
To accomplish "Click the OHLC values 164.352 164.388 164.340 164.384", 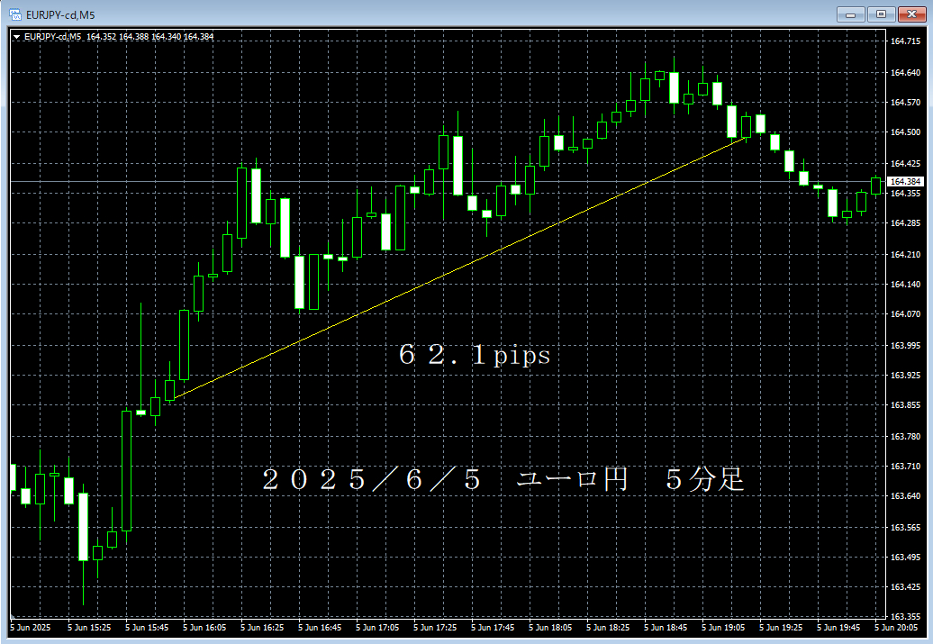I will point(149,37).
